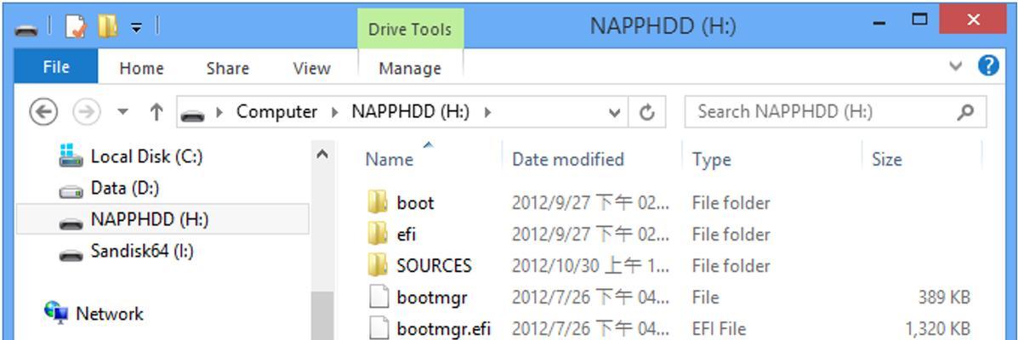Go up one level with the Up arrow
The image size is (1018, 340).
point(156,112)
